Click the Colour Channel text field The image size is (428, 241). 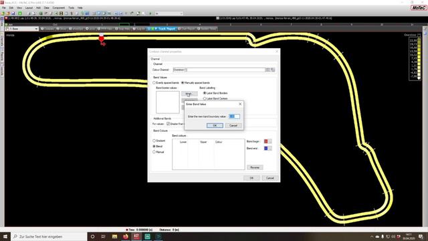(x=219, y=70)
